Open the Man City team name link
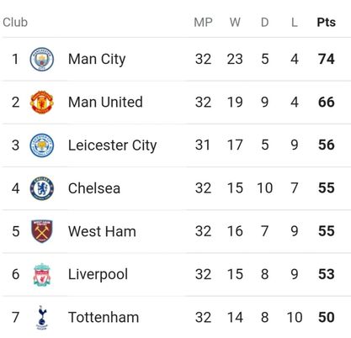351x338 pixels. (x=97, y=60)
